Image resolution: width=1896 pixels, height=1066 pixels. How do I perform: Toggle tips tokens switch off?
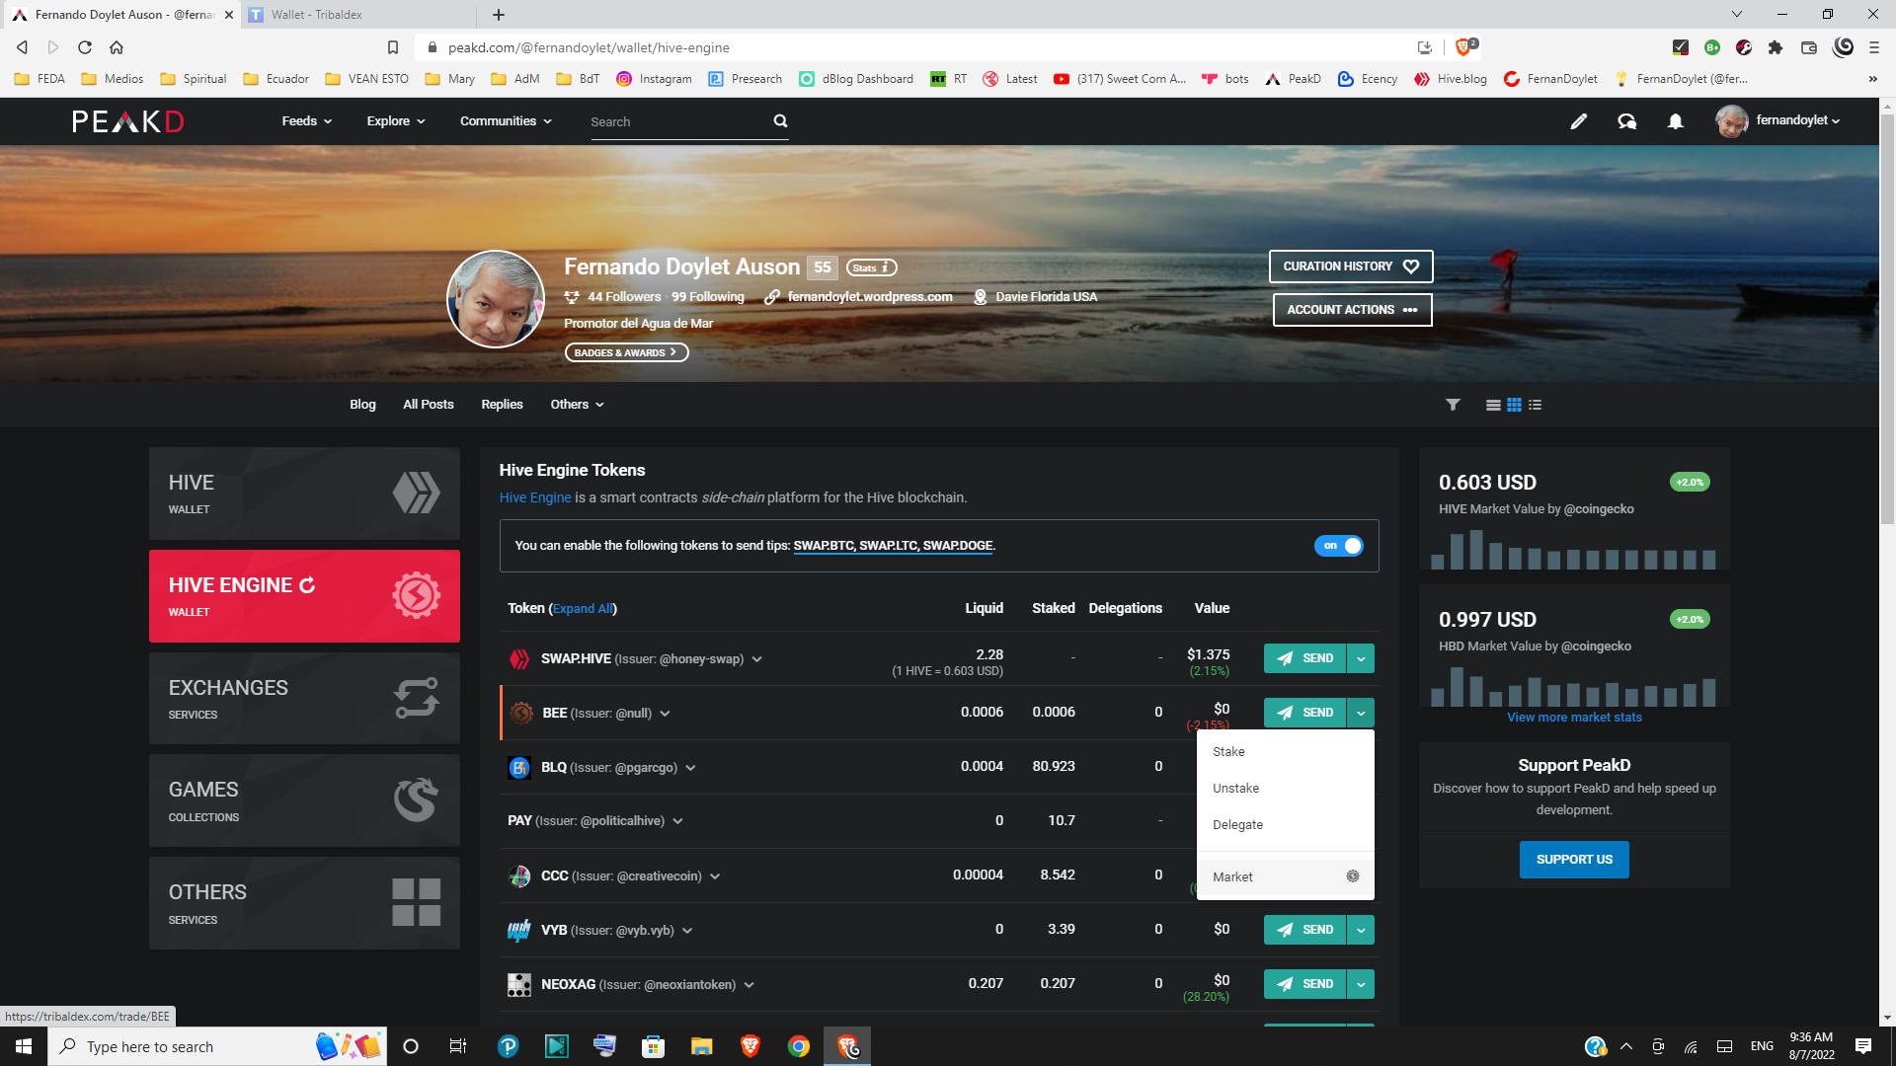(x=1339, y=546)
